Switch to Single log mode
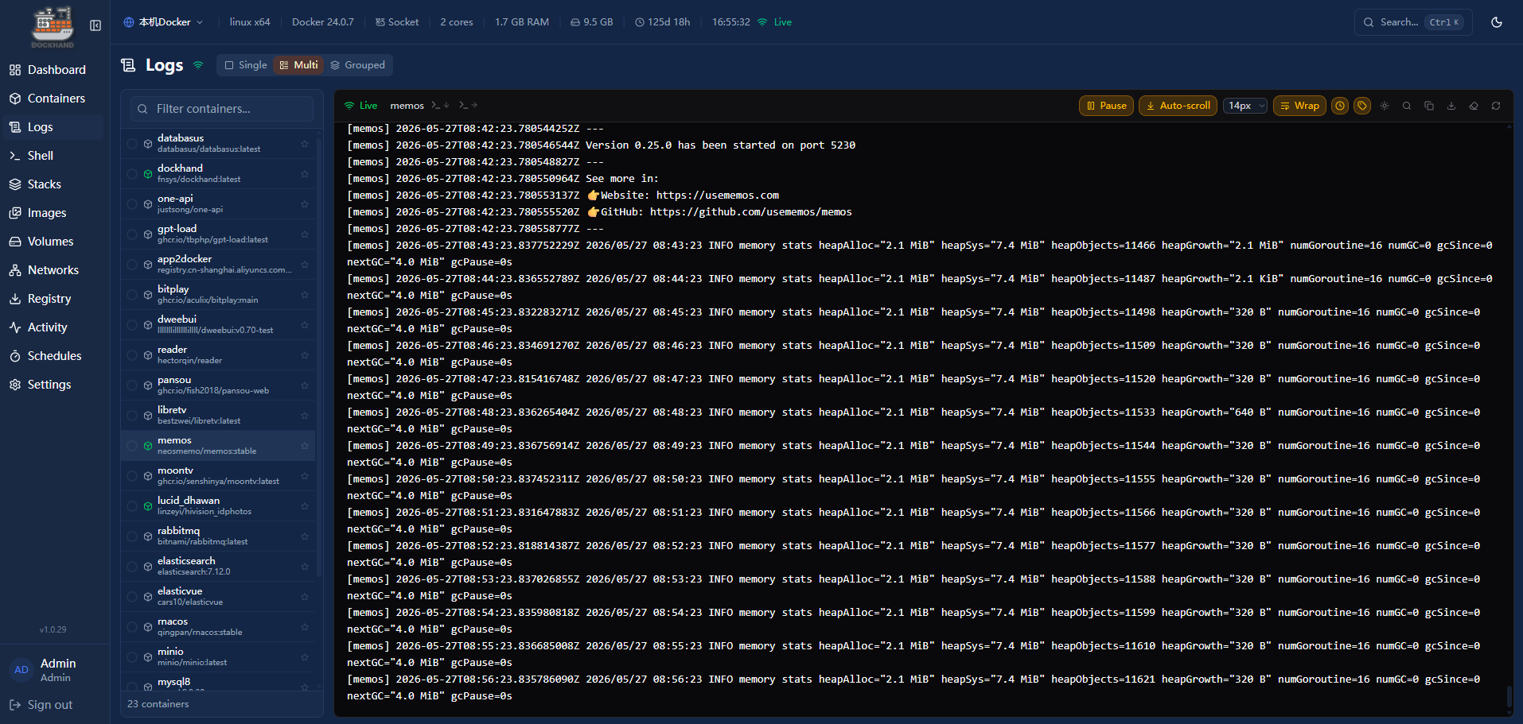 click(246, 65)
